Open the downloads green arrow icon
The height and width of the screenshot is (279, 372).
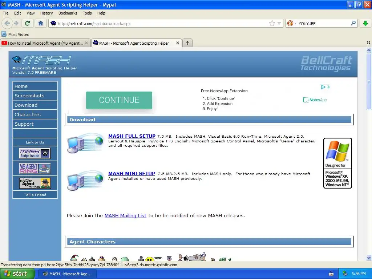pos(365,23)
